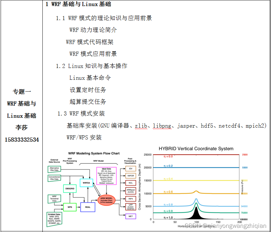Click the phone number 15833332534

point(22,139)
